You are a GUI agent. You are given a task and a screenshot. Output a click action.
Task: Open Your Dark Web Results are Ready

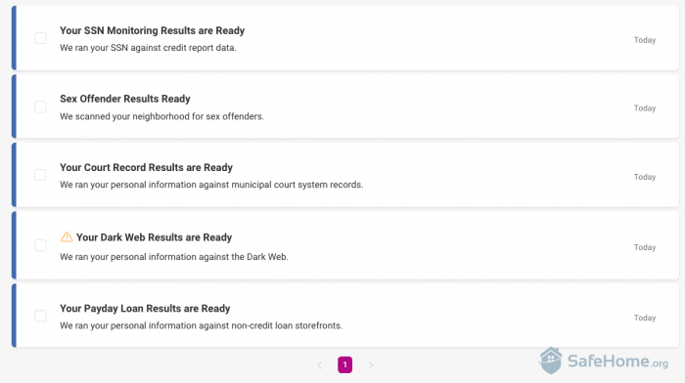click(154, 237)
